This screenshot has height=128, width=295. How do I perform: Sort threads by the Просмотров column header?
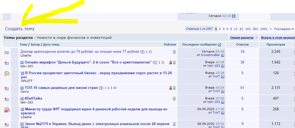[276, 44]
